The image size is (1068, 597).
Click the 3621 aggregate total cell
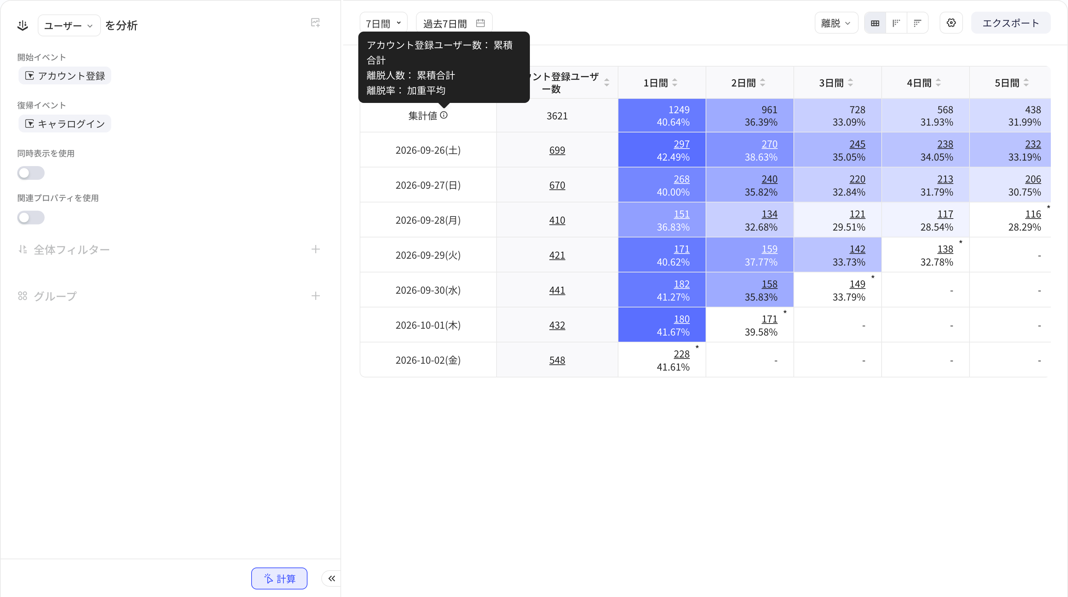(557, 116)
